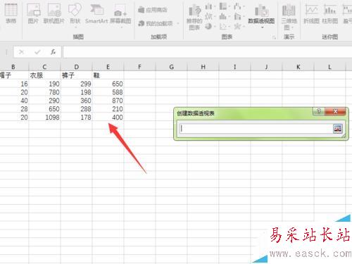The height and width of the screenshot is (264, 352).
Task: Select column L header
Action: pyautogui.click(x=329, y=67)
